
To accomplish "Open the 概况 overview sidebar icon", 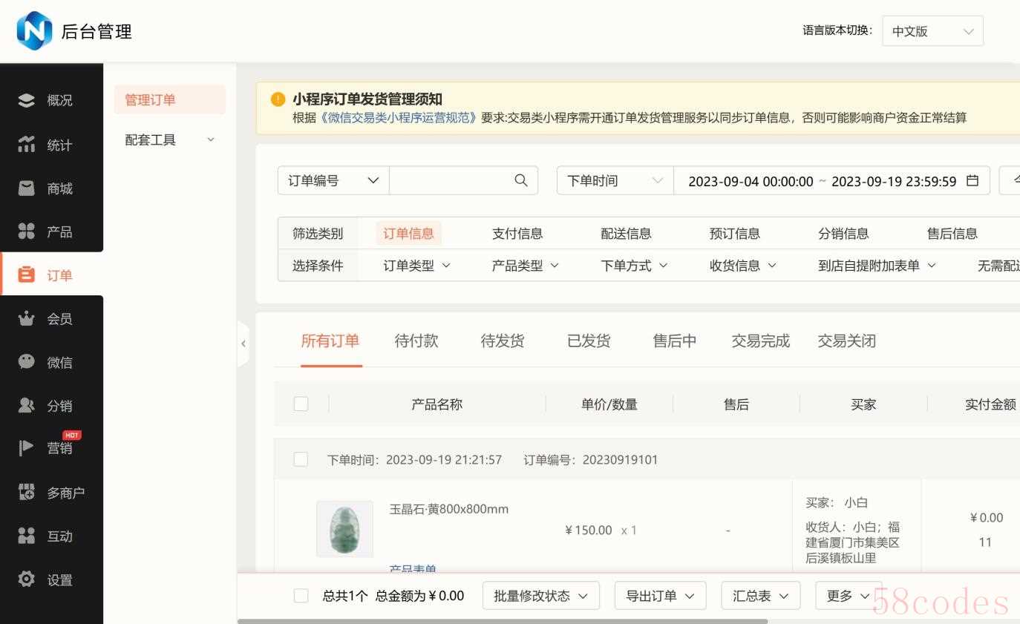I will click(x=27, y=100).
